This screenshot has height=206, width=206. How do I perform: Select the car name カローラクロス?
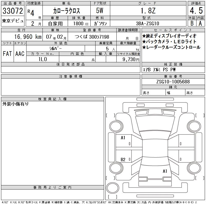click(x=66, y=11)
